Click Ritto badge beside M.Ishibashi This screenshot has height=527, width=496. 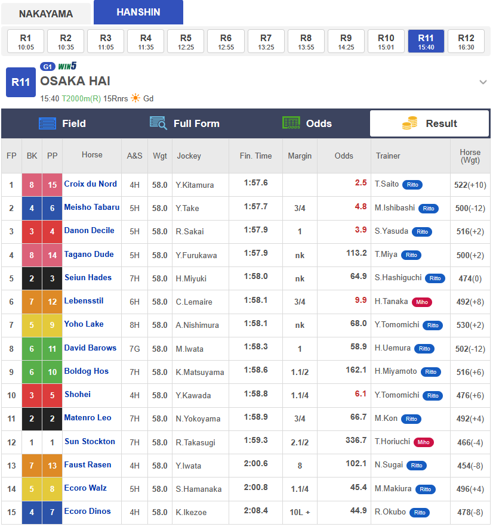point(429,209)
